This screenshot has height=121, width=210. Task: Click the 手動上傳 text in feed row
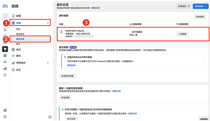[133, 35]
